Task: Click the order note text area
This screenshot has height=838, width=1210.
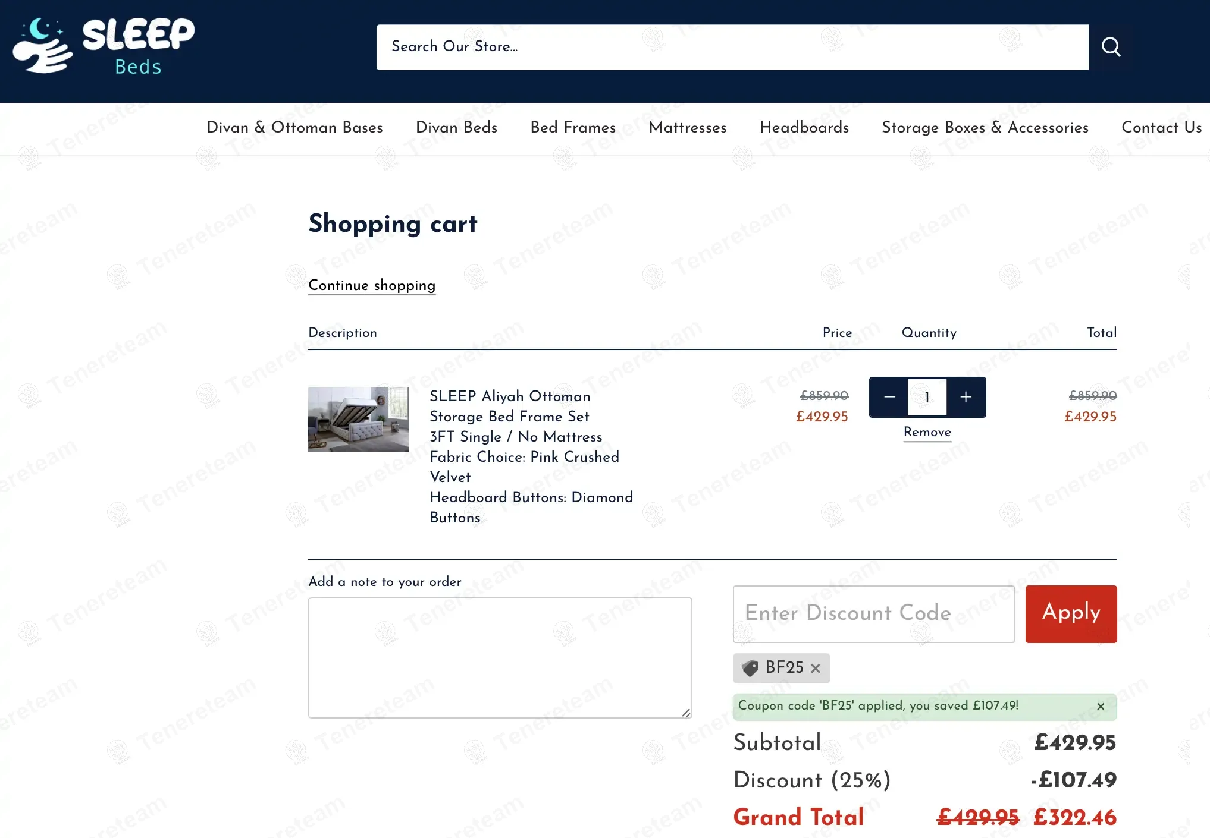Action: (500, 657)
